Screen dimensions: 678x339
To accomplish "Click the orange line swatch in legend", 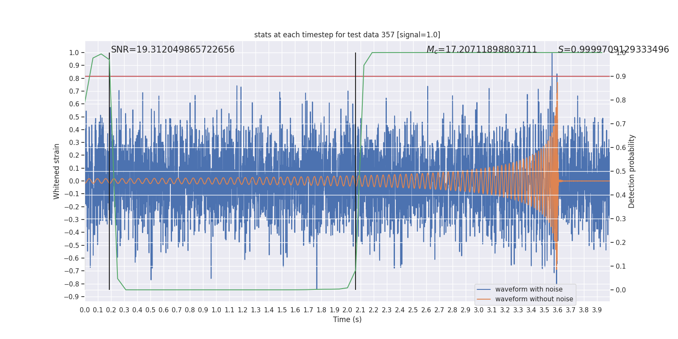I will [483, 299].
